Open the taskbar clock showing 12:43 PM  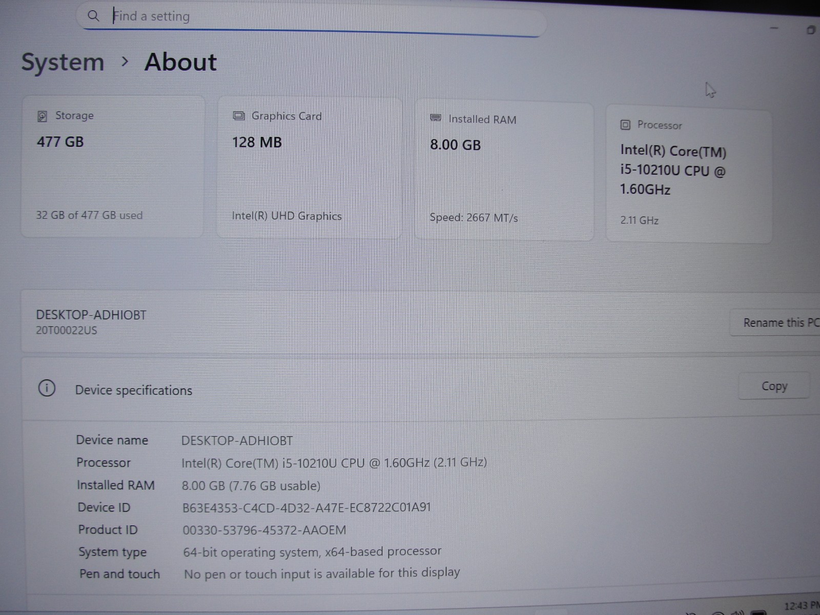pyautogui.click(x=802, y=606)
